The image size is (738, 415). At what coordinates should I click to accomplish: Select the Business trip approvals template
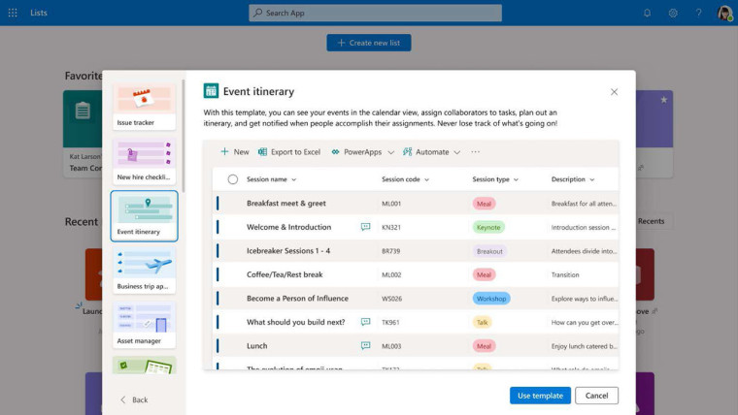coord(144,271)
